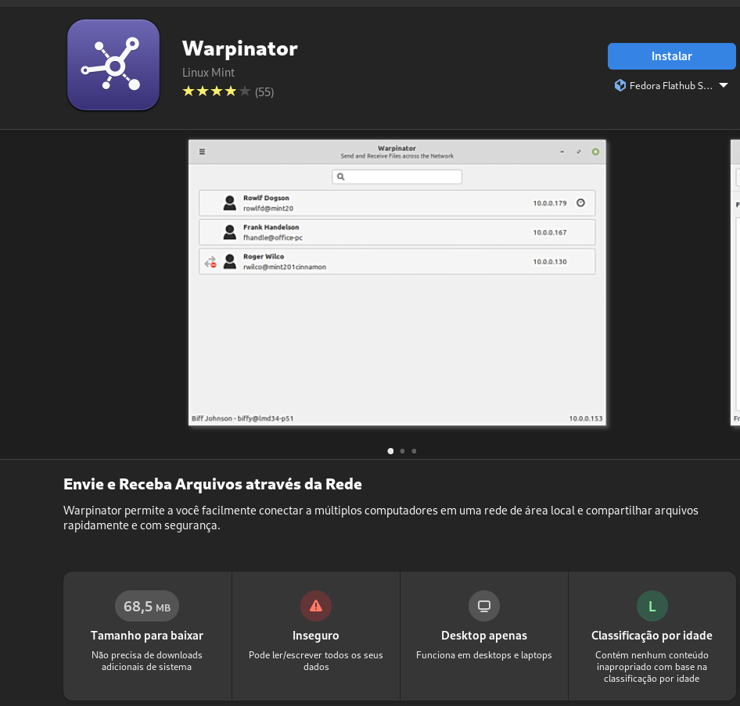The image size is (740, 706).
Task: Click the 68,5 MB download size badge
Action: tap(147, 606)
